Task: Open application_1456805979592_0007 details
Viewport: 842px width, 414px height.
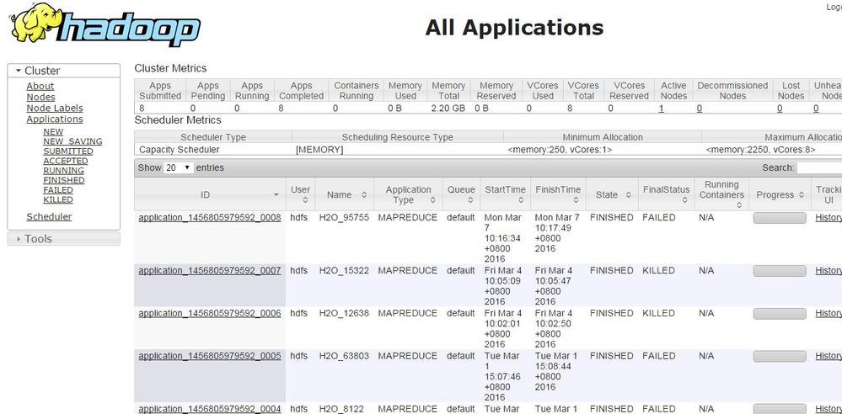Action: tap(209, 271)
